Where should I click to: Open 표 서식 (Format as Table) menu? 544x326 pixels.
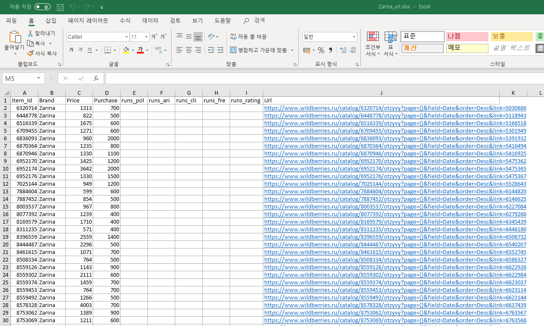(x=391, y=44)
